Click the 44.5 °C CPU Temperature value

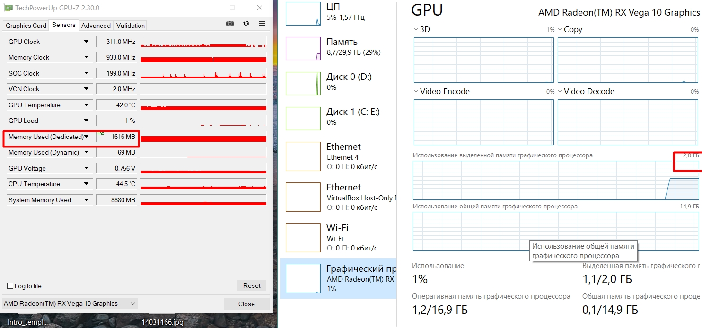117,184
